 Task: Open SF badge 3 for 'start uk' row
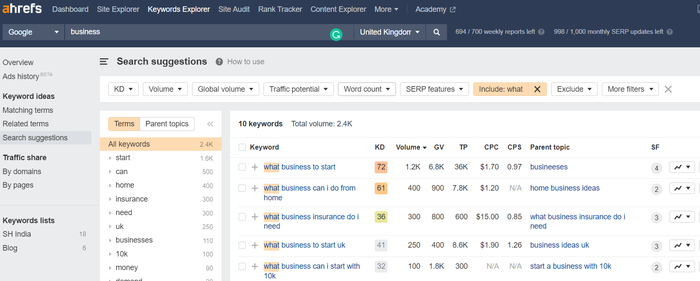[656, 246]
